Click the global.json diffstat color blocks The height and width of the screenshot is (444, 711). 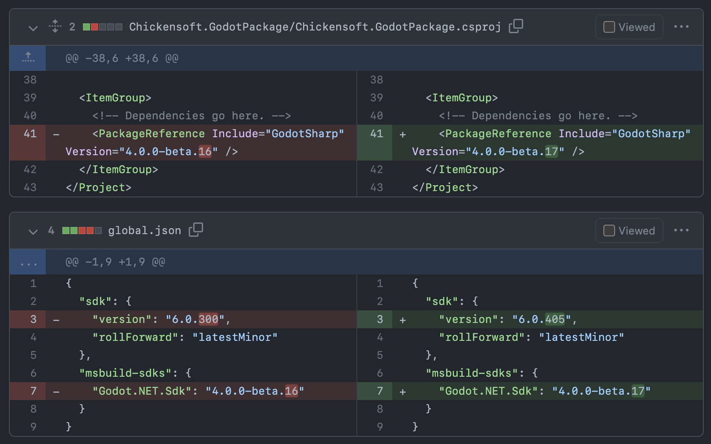[82, 231]
